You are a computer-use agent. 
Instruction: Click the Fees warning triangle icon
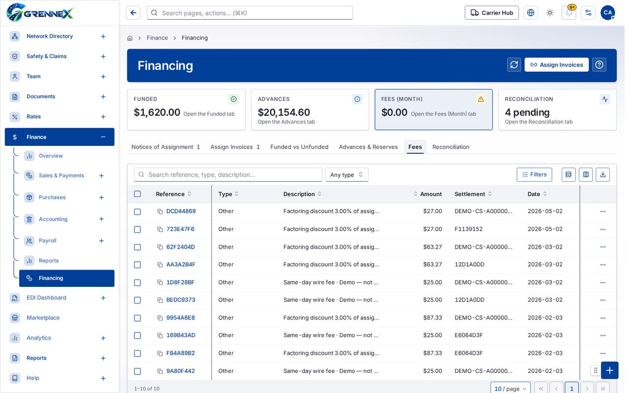(481, 99)
